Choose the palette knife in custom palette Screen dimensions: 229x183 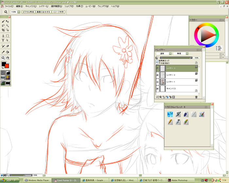click(x=178, y=122)
